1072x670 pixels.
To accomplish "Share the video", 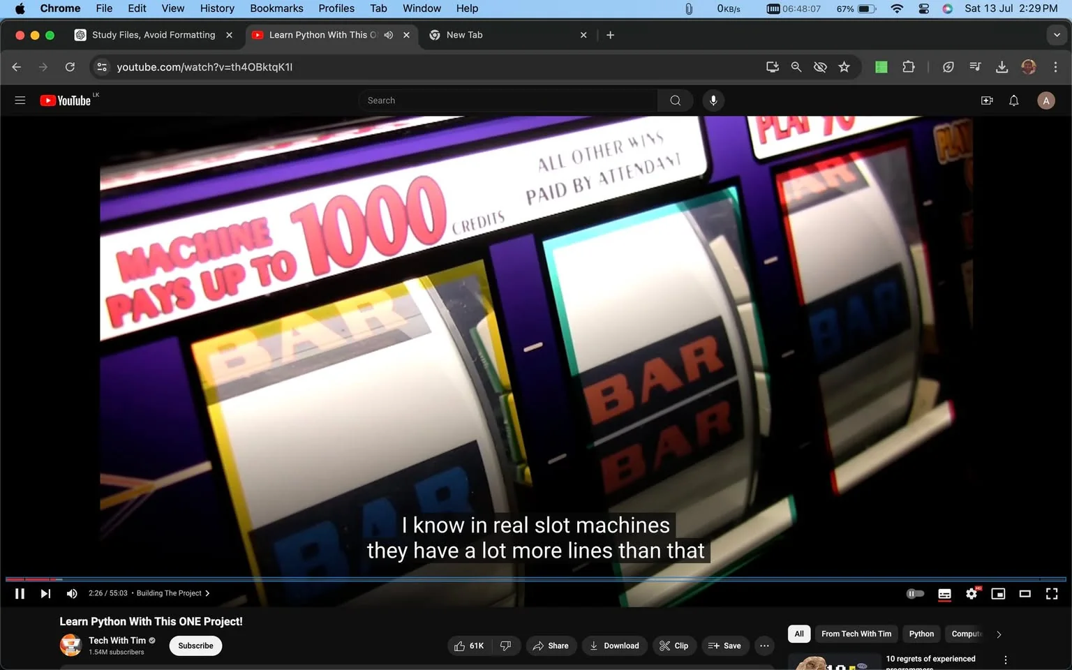I will [x=551, y=646].
